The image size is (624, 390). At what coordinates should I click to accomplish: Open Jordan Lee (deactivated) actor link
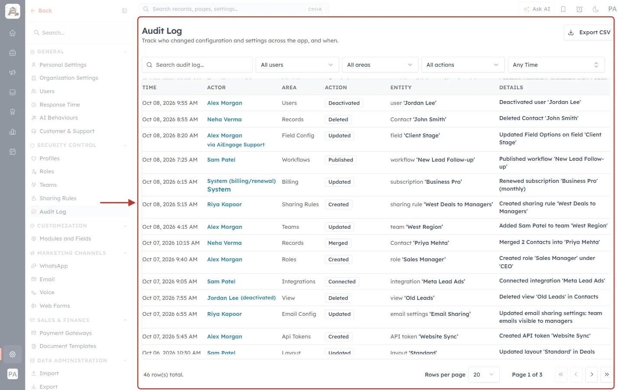click(241, 298)
